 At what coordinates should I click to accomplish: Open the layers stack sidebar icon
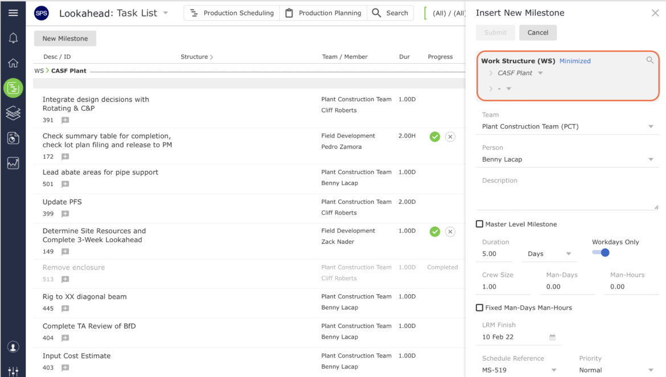(x=13, y=113)
